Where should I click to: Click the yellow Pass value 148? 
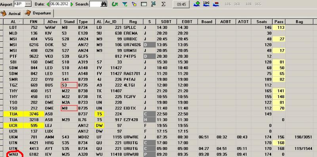(279, 96)
